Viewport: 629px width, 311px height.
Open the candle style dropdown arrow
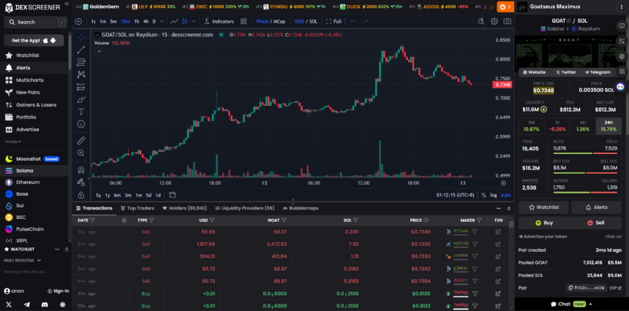pos(194,22)
